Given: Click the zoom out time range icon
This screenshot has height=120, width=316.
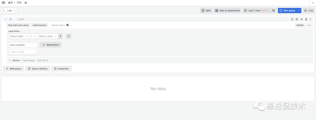Looking at the screenshot, I should click(274, 10).
